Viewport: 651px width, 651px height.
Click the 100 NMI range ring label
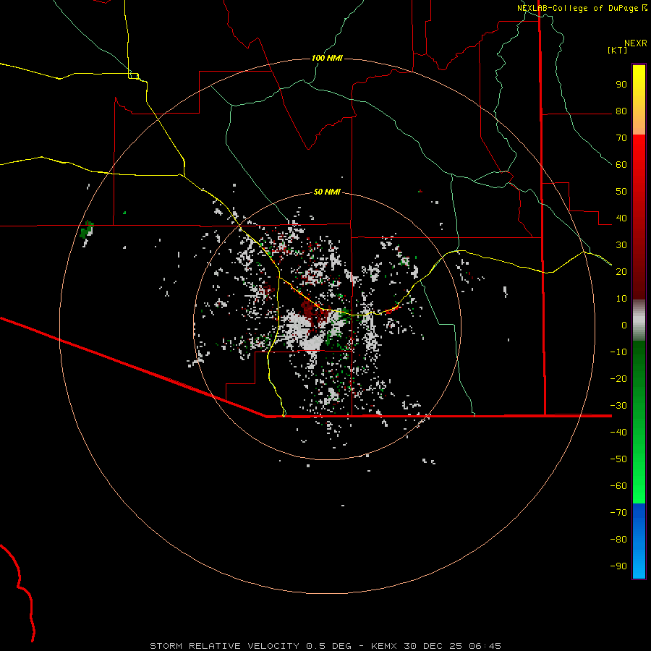[327, 58]
